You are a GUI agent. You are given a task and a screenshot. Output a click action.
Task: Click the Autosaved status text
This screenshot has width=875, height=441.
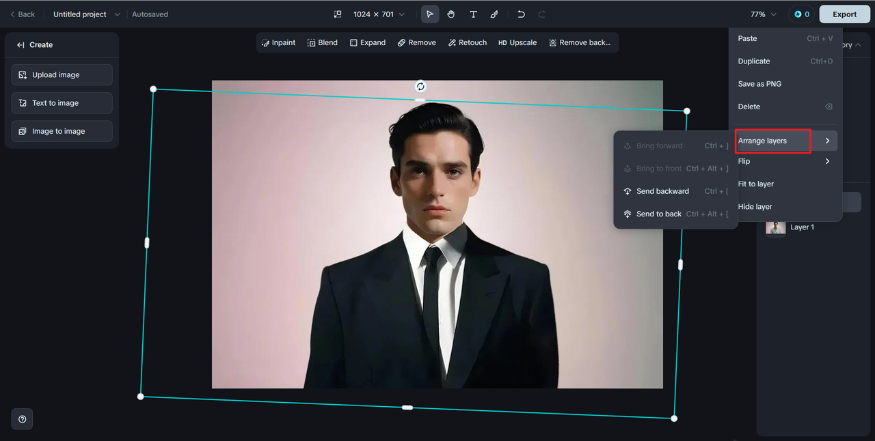pyautogui.click(x=150, y=14)
